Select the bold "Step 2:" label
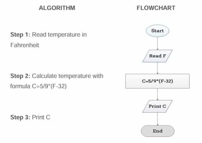Image resolution: width=202 pixels, height=143 pixels. click(x=21, y=76)
